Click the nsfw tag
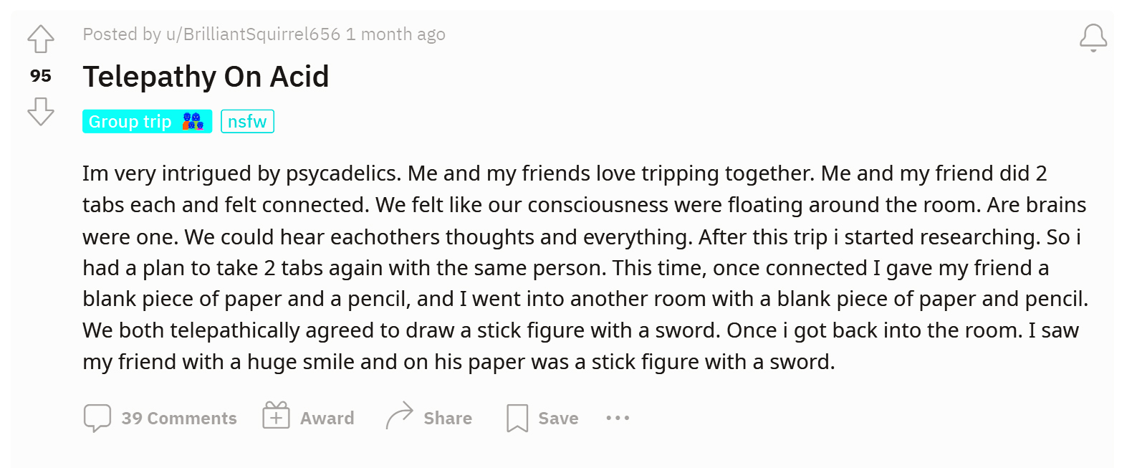 pyautogui.click(x=247, y=120)
